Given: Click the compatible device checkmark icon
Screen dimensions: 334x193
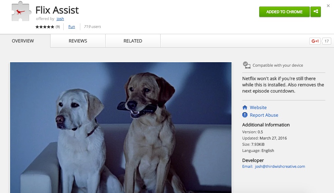Looking at the screenshot, I should pos(246,65).
